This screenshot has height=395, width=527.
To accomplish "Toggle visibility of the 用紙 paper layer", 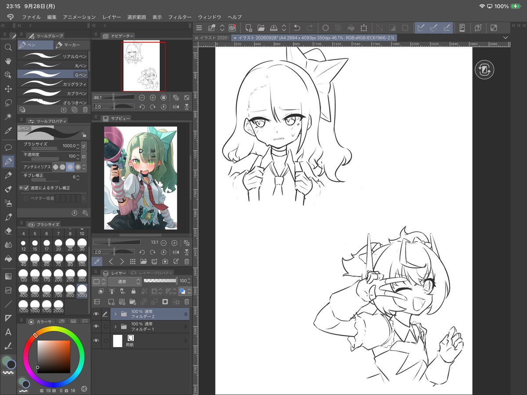I will 96,341.
